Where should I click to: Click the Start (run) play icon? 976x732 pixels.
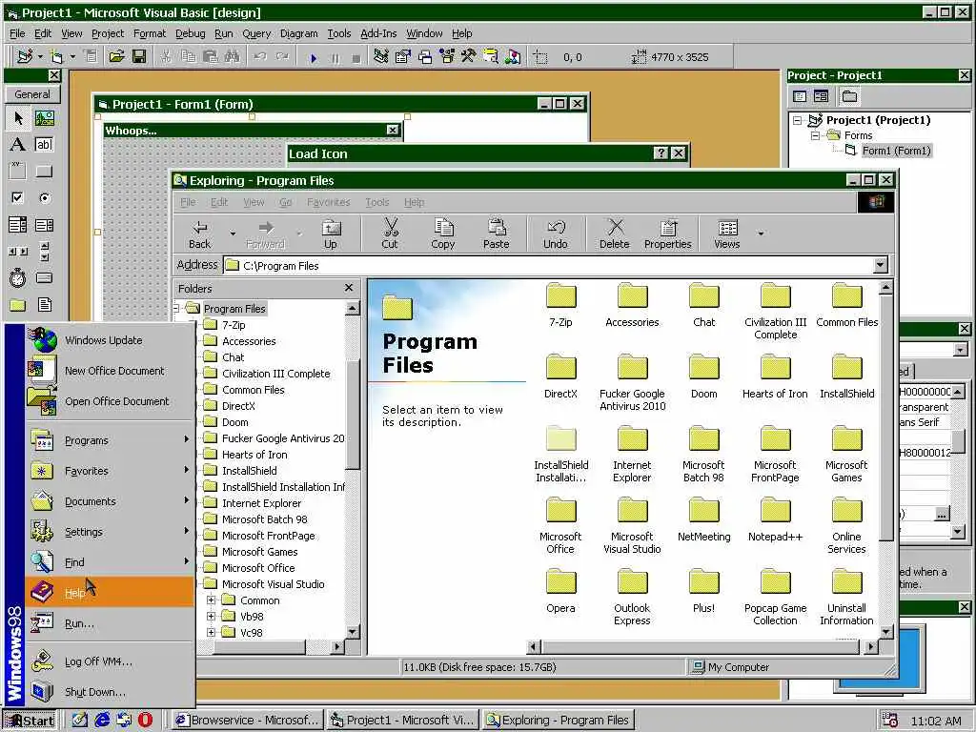click(314, 58)
